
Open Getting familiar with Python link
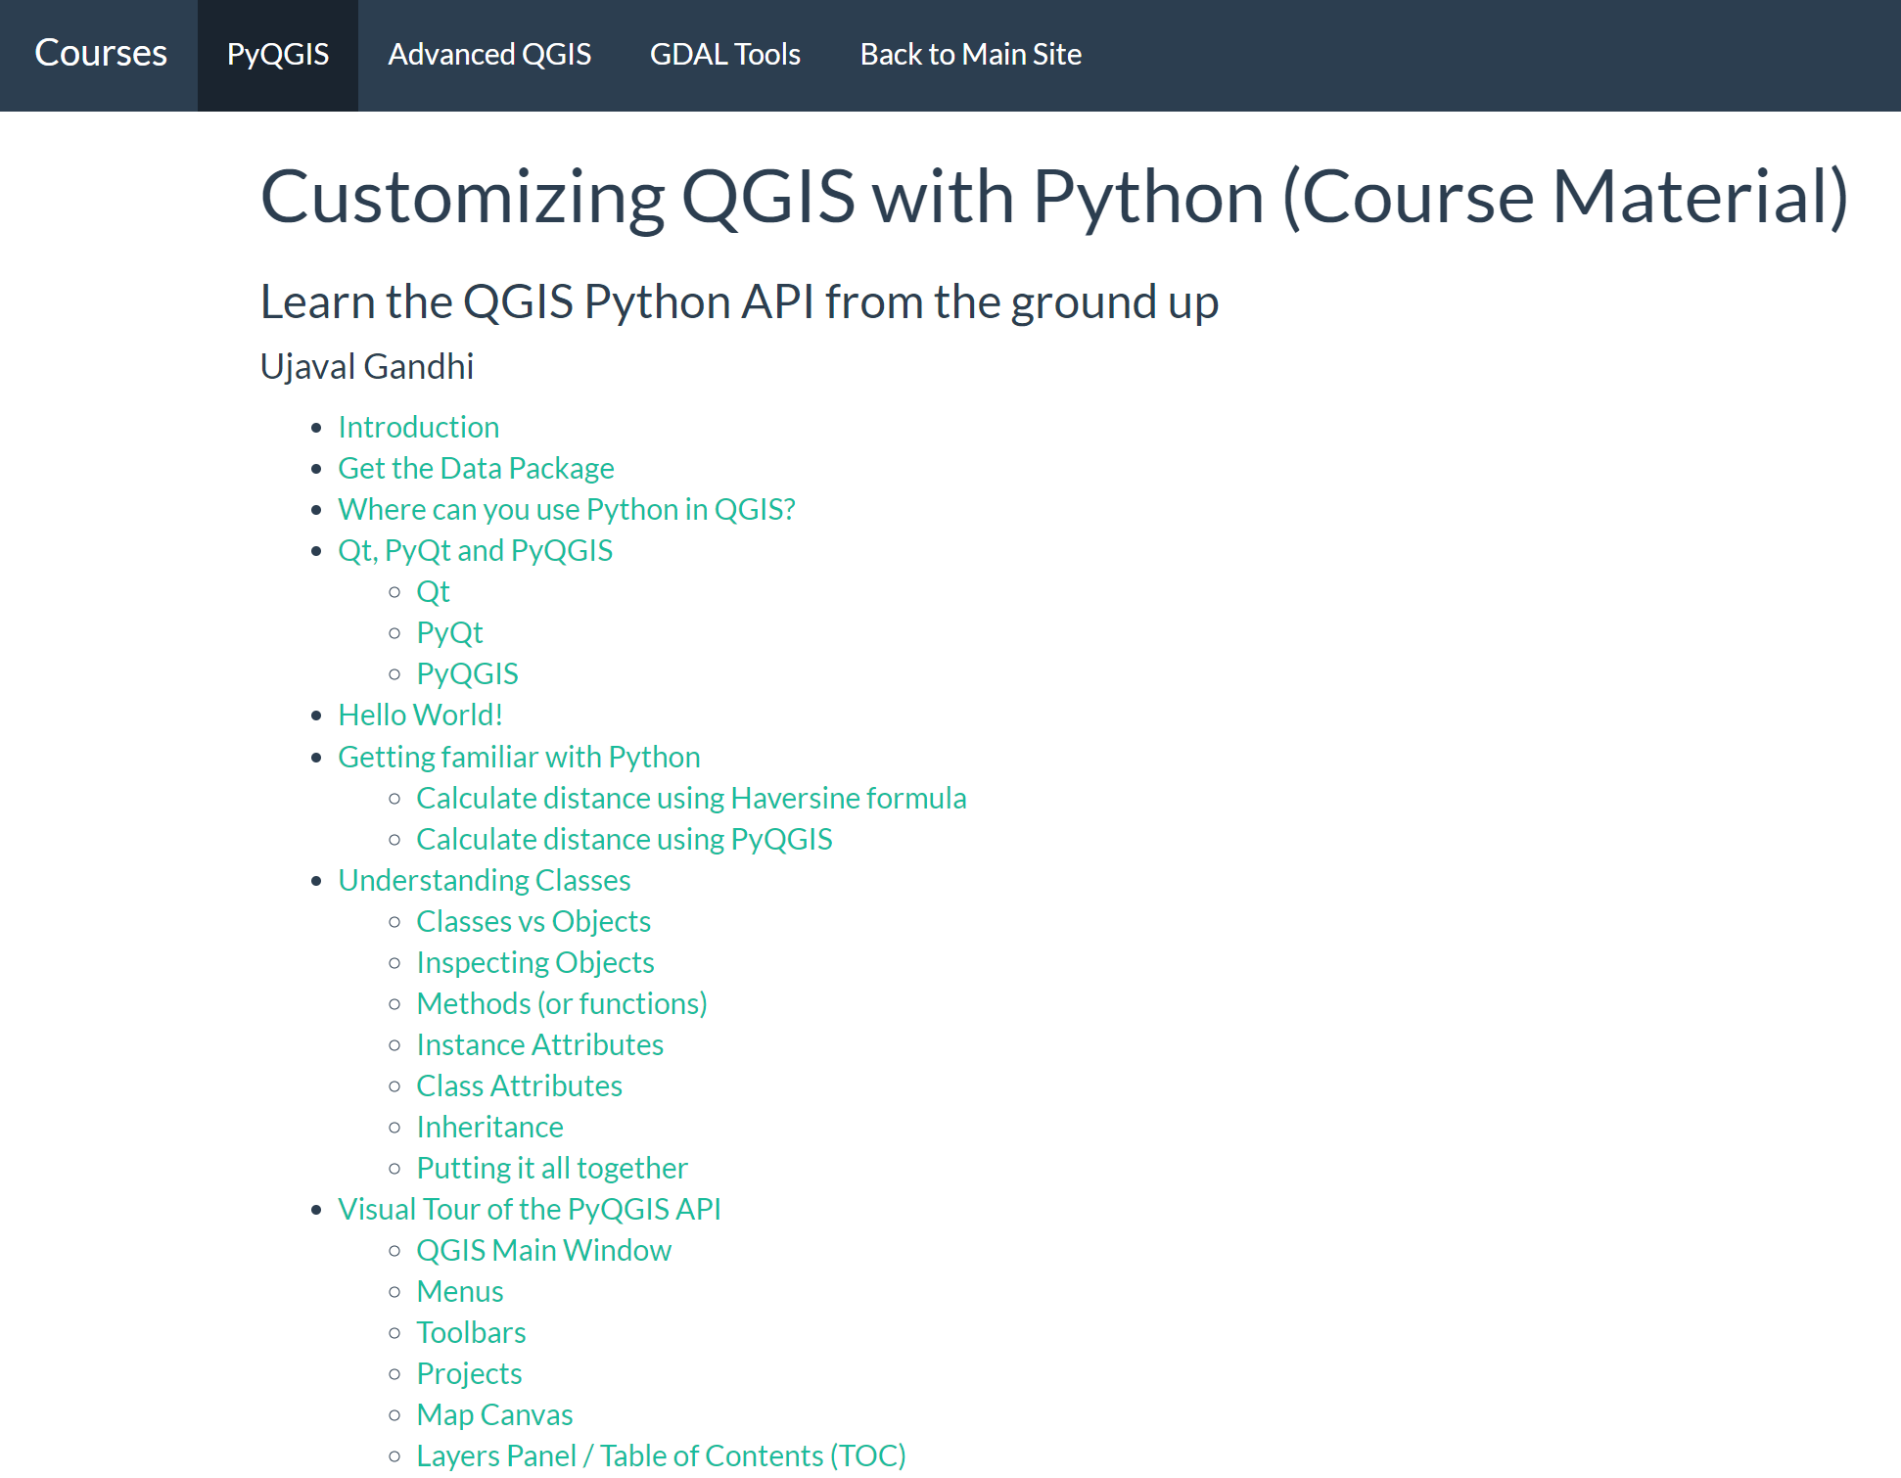tap(519, 758)
